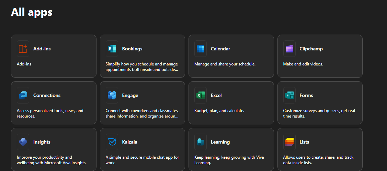Select the Clipchamp title label
This screenshot has width=387, height=171.
coord(311,49)
